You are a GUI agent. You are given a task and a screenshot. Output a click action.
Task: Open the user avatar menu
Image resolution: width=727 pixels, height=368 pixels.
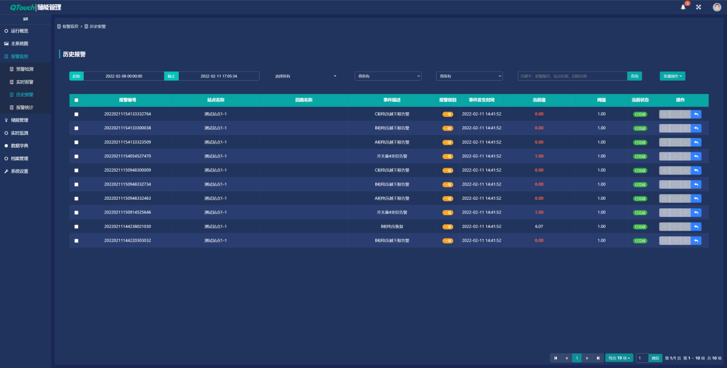717,7
